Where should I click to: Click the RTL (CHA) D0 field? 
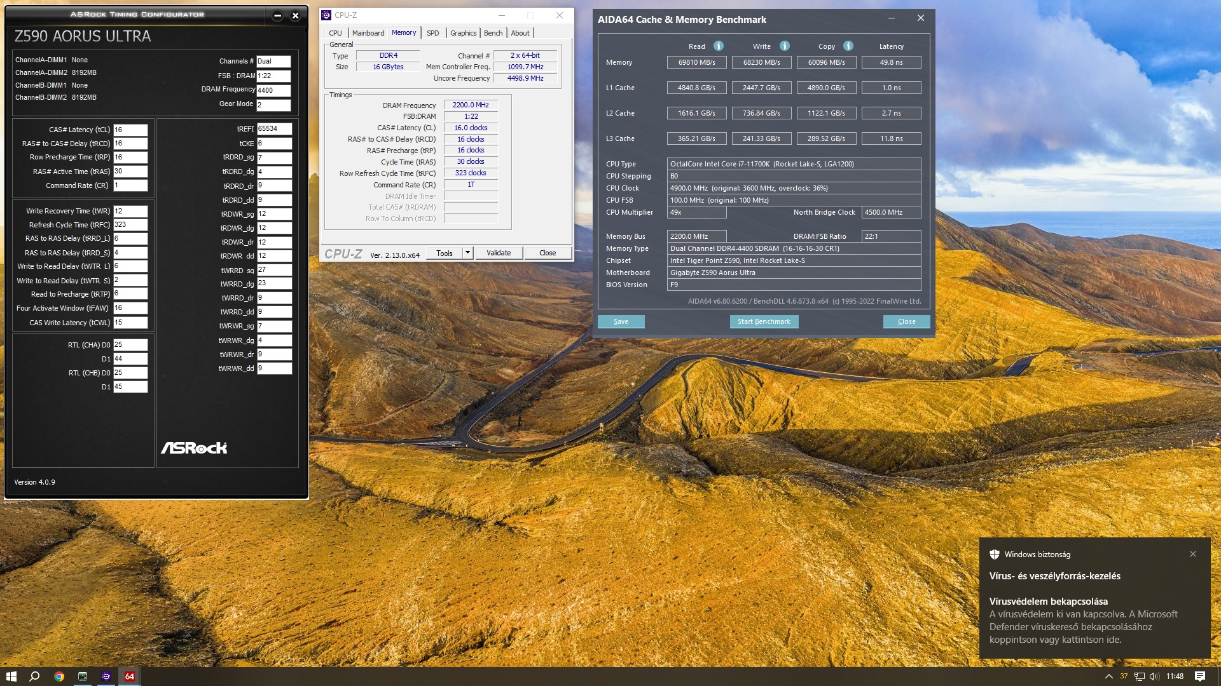pyautogui.click(x=130, y=345)
